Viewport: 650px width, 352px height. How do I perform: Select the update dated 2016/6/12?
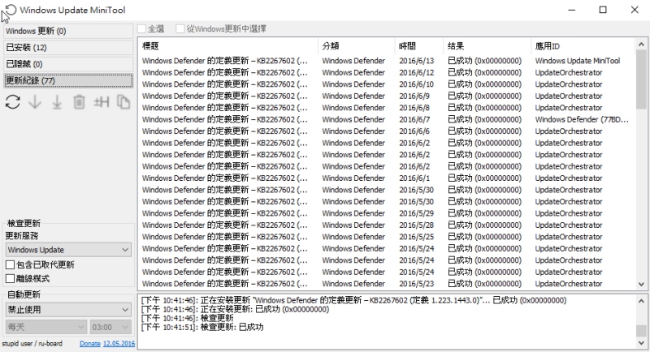coord(387,72)
